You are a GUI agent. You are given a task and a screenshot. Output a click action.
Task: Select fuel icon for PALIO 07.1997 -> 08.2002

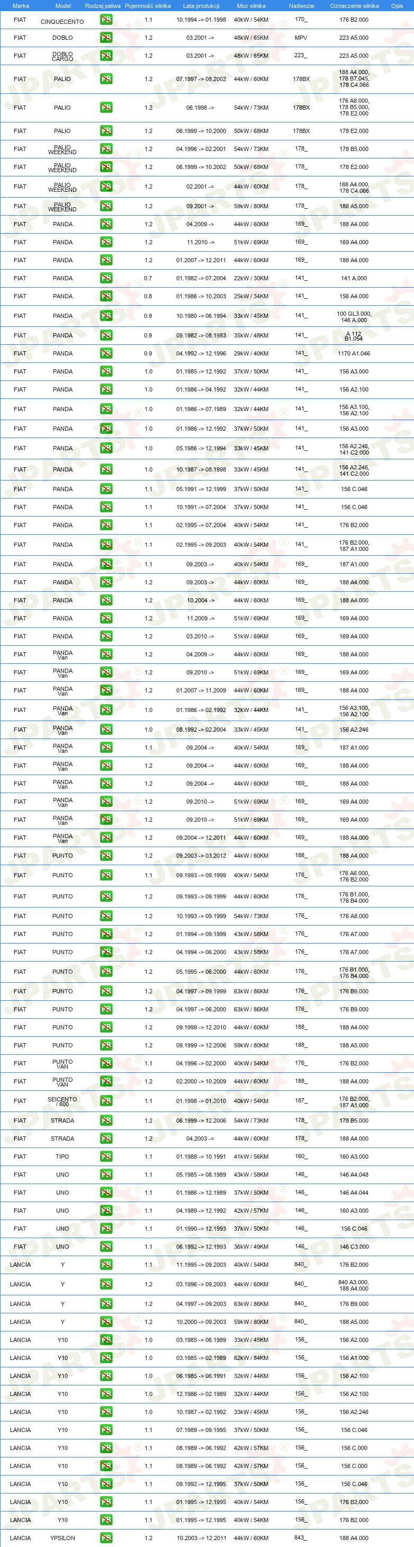point(106,78)
